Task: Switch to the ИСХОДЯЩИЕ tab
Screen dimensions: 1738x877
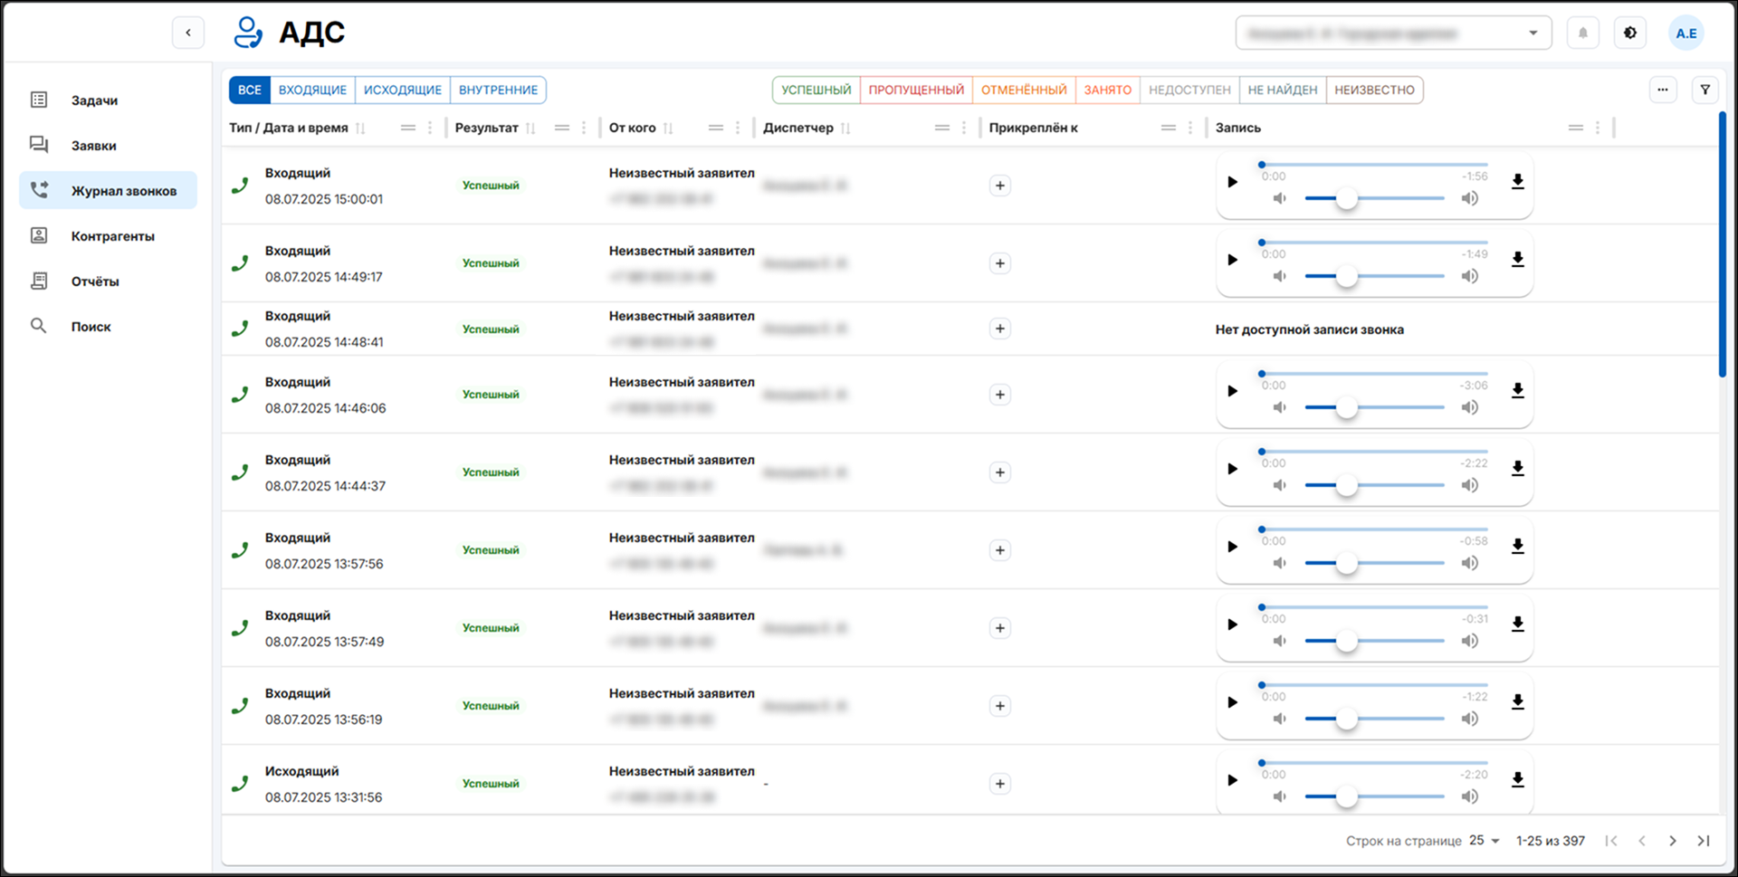Action: [x=402, y=90]
